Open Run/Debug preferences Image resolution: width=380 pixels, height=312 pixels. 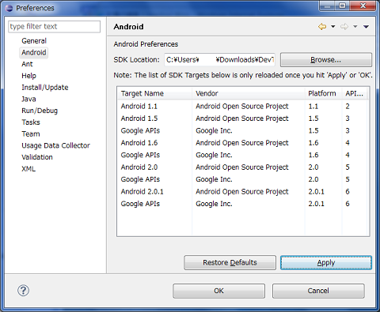coord(40,111)
